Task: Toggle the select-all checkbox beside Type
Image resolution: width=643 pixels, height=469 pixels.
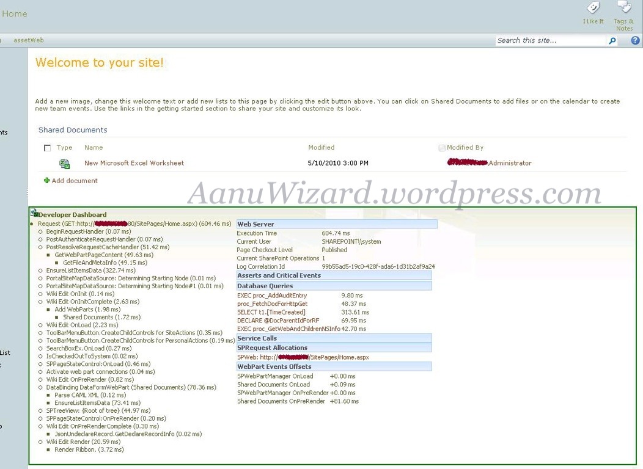Action: 48,148
